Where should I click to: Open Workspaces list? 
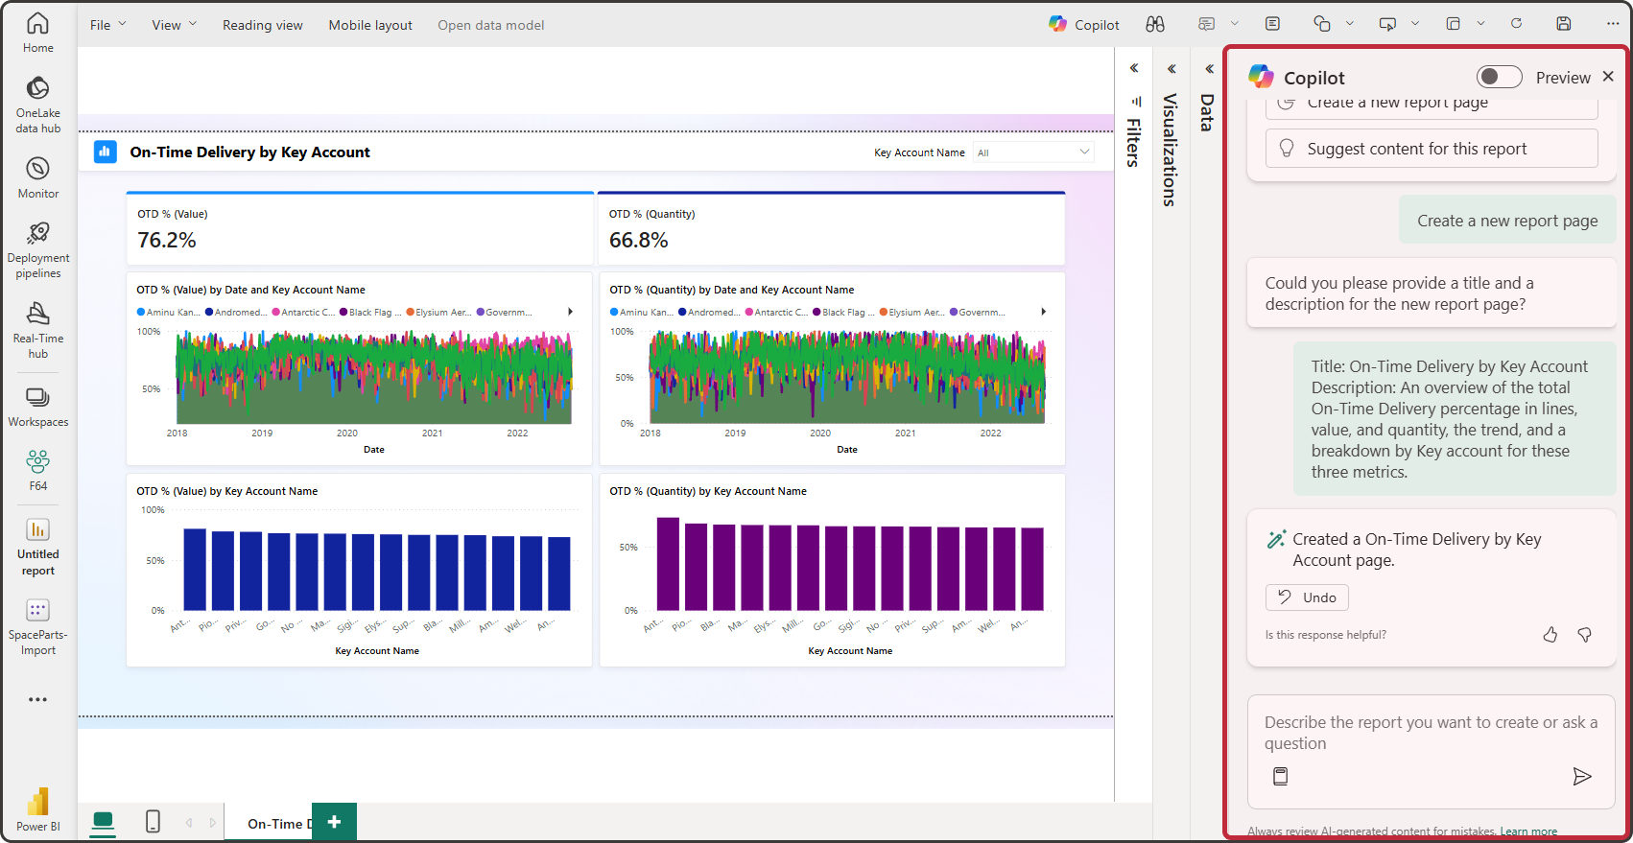pos(38,407)
